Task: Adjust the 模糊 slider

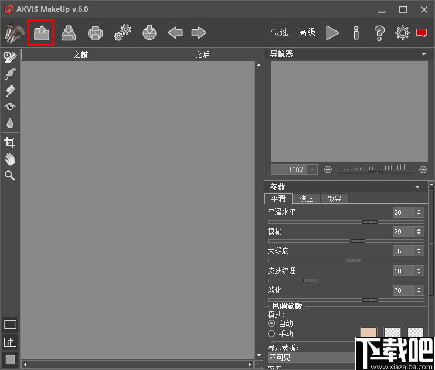Action: [x=346, y=241]
